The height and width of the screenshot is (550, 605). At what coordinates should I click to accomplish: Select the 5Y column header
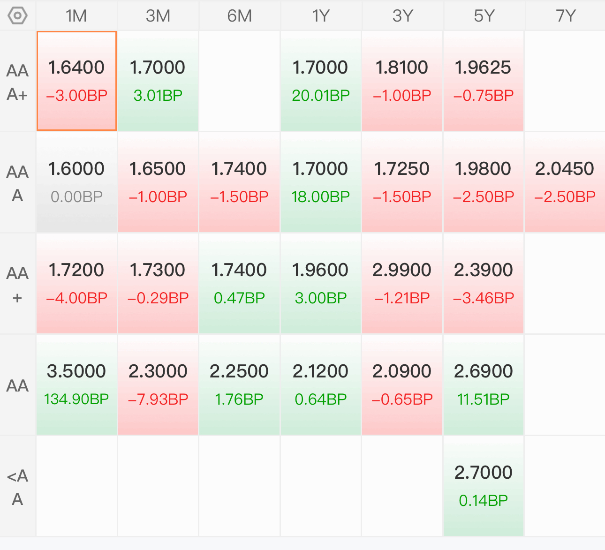click(484, 15)
